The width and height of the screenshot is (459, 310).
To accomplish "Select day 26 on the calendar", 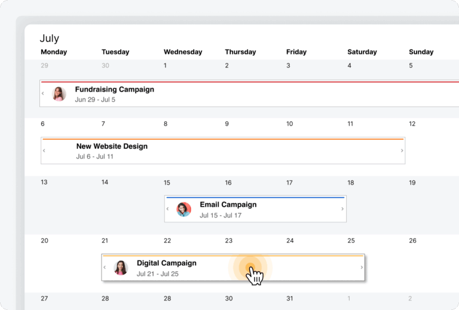I will [413, 241].
